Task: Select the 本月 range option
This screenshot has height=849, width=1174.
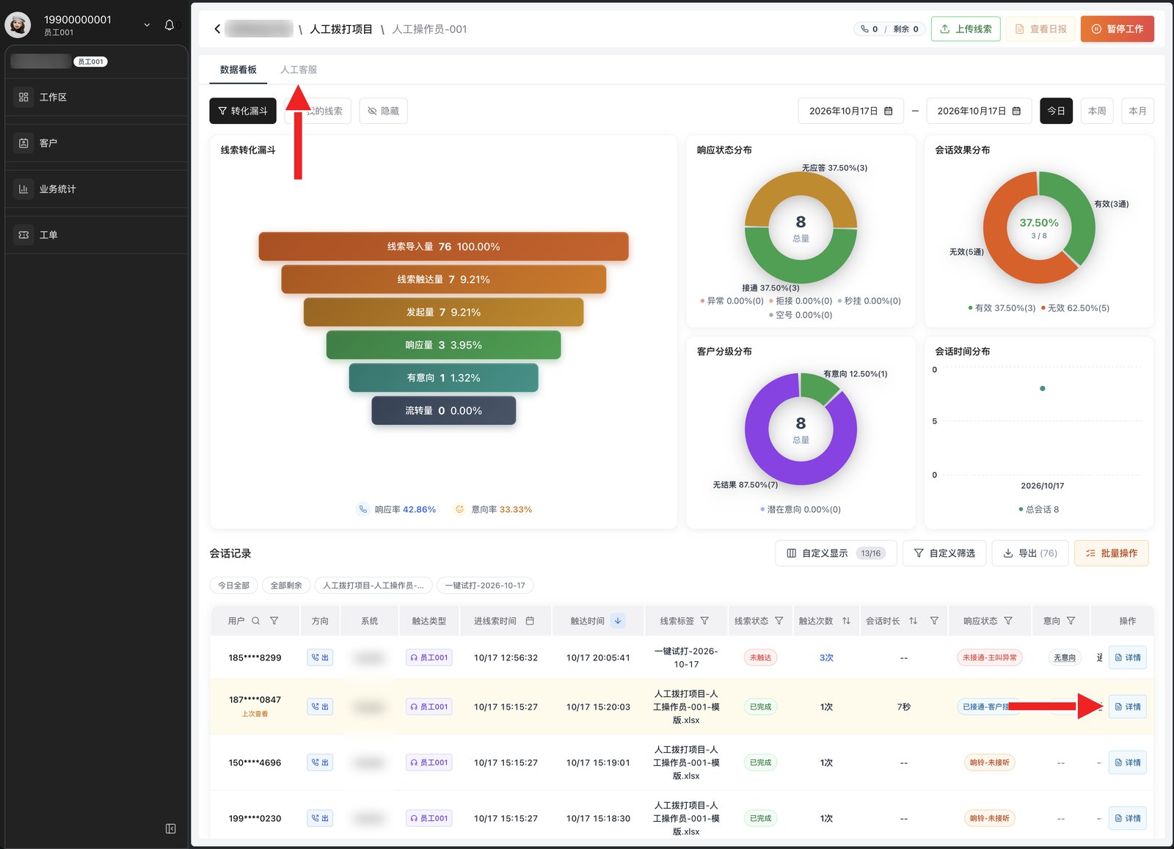Action: coord(1137,111)
